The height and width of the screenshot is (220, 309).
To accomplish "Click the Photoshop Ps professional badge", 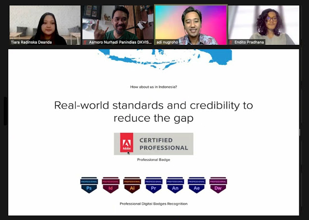I will 89,185.
